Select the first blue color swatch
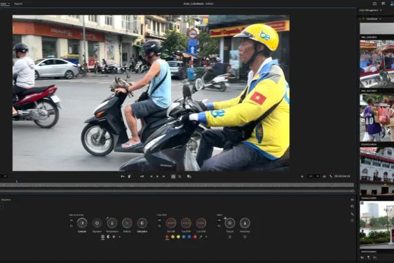 [184, 237]
